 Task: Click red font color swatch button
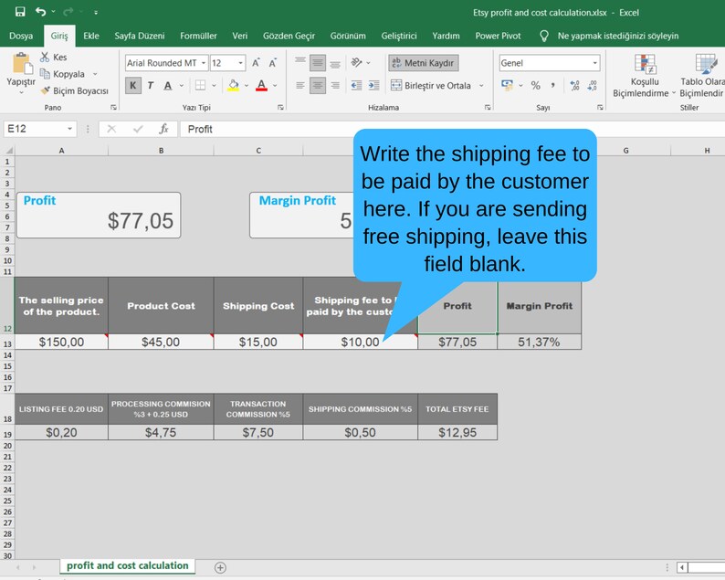click(x=262, y=85)
